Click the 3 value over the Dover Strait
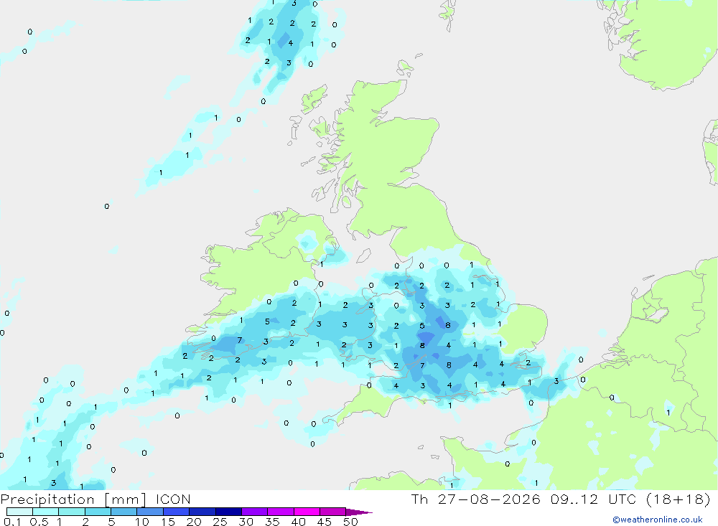The image size is (718, 526). click(556, 381)
